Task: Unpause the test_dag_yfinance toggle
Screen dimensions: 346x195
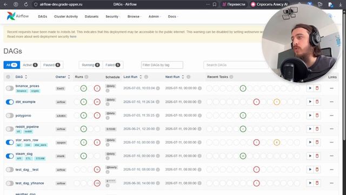Action: pos(10,183)
